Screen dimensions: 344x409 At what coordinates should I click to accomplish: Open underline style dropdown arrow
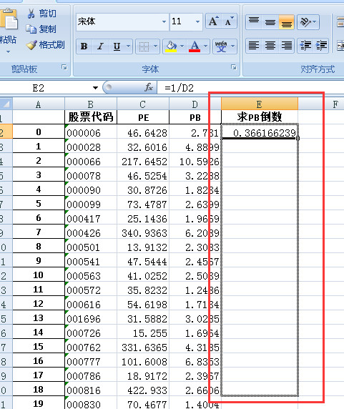pyautogui.click(x=128, y=46)
